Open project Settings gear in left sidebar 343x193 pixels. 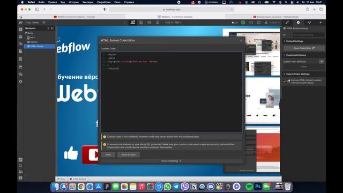tap(20, 81)
